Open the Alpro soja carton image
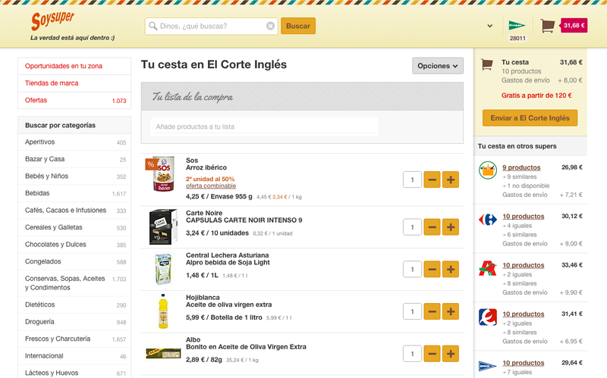 coord(163,269)
